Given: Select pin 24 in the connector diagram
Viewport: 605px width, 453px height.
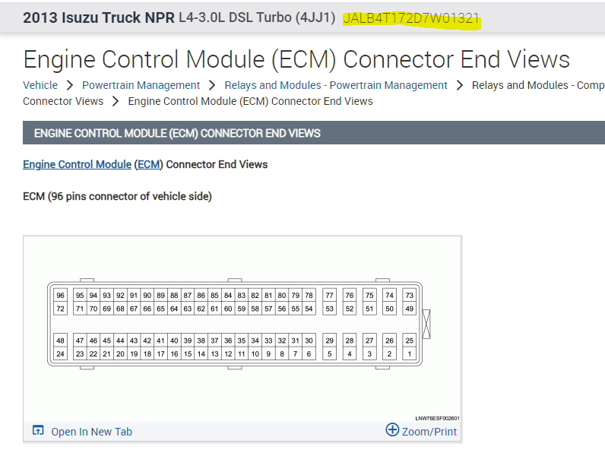Looking at the screenshot, I should [x=61, y=353].
